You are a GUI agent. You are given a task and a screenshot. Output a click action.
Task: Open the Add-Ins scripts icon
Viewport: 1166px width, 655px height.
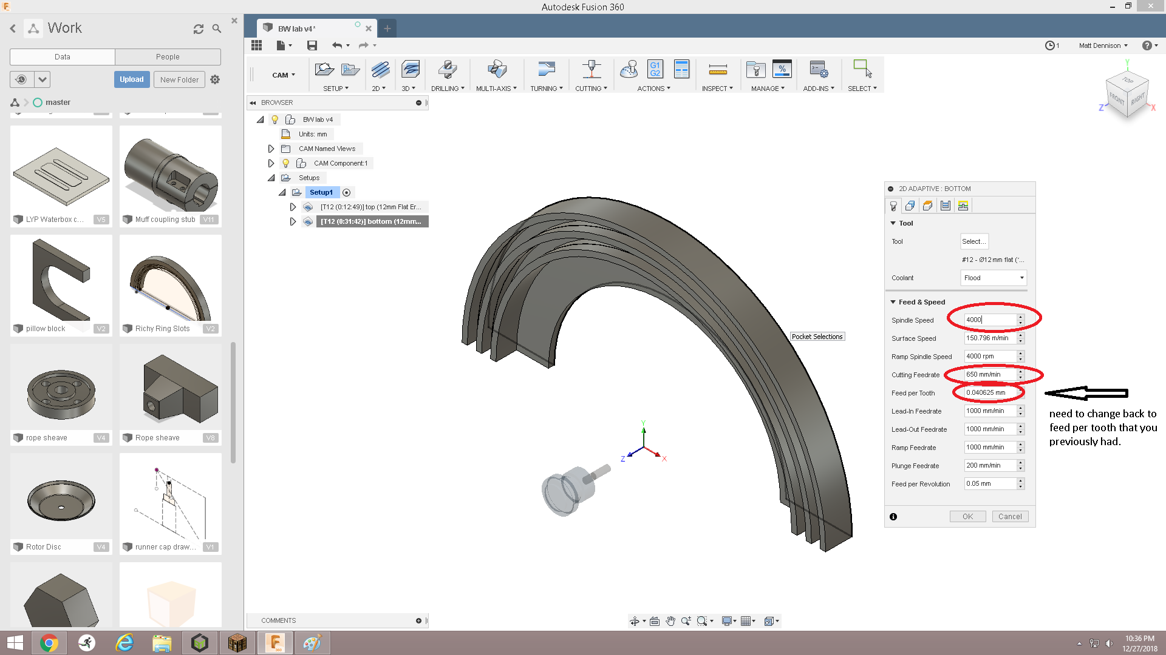pos(819,70)
